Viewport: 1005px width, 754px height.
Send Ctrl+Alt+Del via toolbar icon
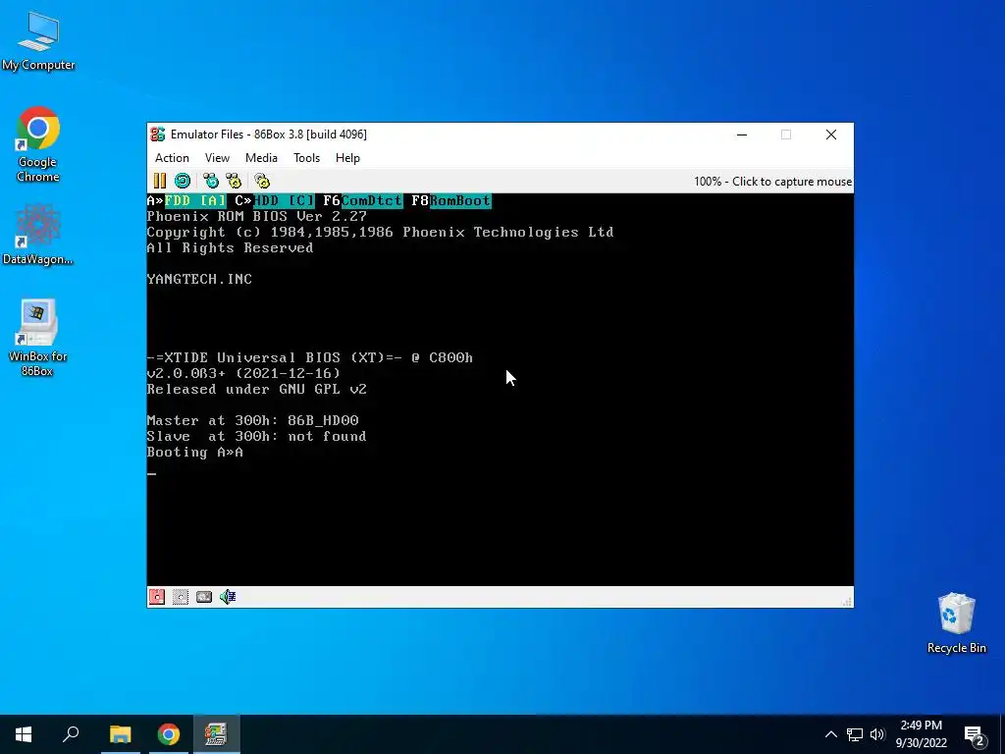click(x=211, y=181)
